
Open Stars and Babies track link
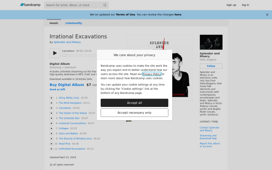tap(68, 133)
